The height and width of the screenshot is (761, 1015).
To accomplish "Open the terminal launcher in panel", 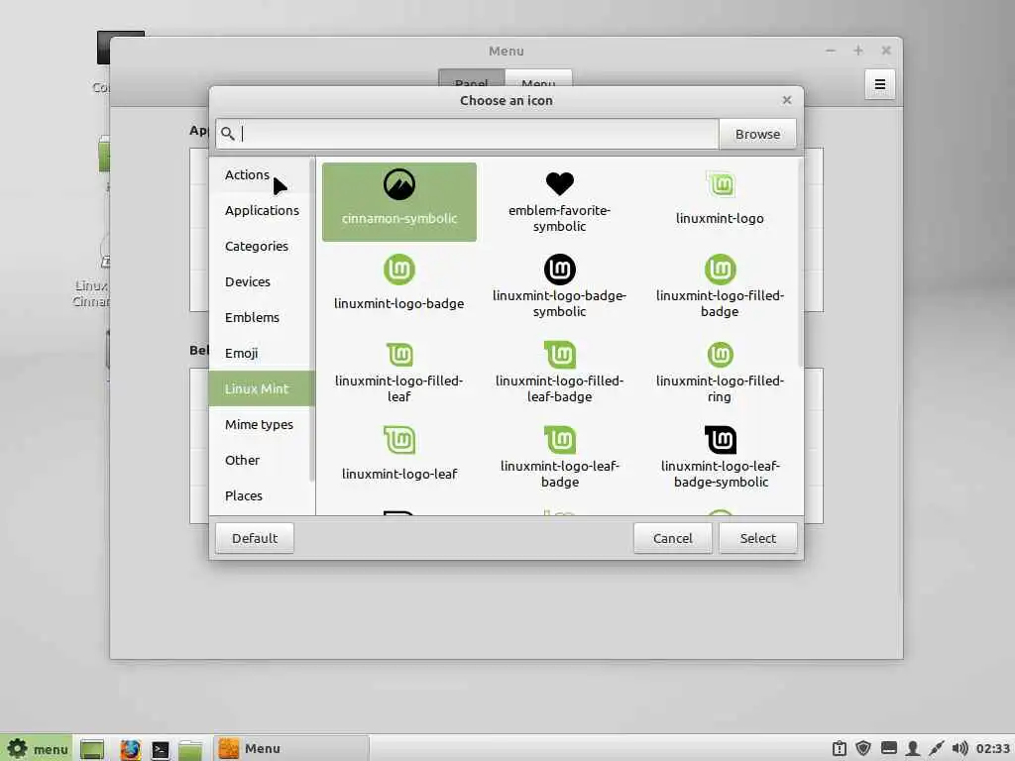I will point(160,749).
